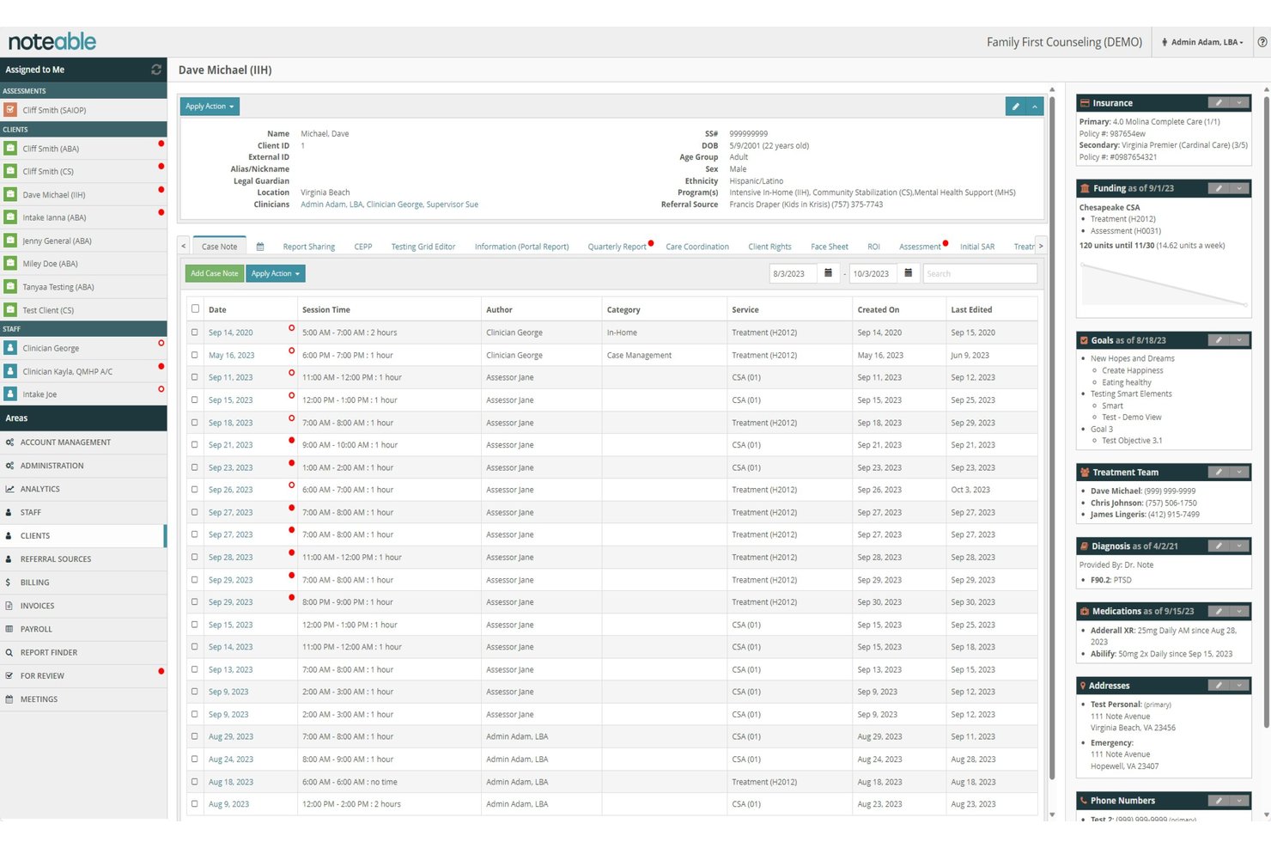Click the case notes vertical scrollbar
Image resolution: width=1271 pixels, height=848 pixels.
tap(1052, 438)
